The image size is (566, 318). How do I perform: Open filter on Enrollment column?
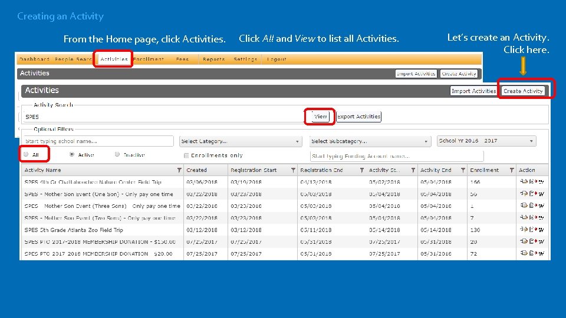pyautogui.click(x=512, y=170)
